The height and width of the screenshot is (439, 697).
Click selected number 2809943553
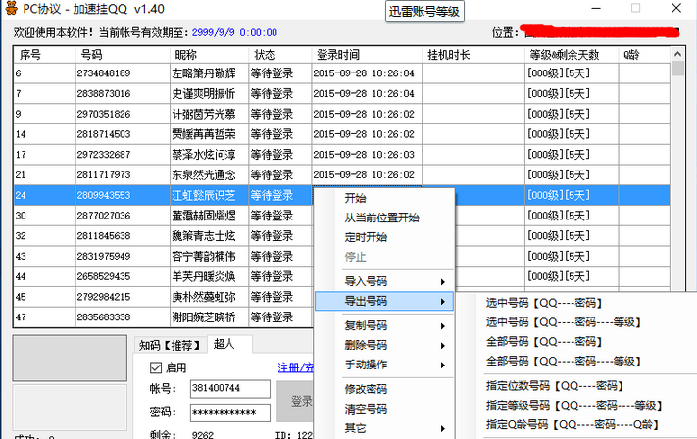(x=104, y=196)
